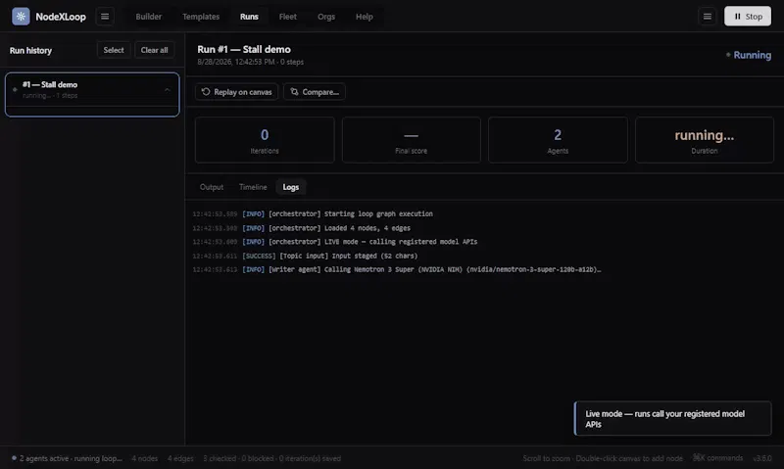Select the Logs tab
The image size is (784, 469).
[x=290, y=187]
